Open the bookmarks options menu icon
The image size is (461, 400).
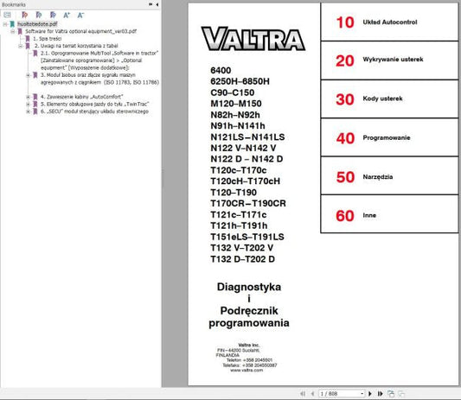pyautogui.click(x=7, y=15)
